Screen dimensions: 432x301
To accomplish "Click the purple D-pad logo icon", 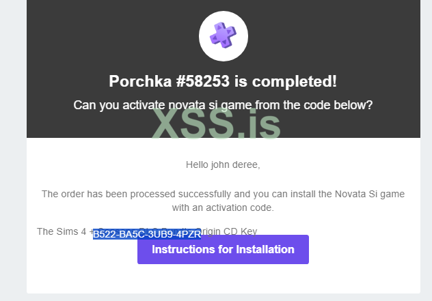I will (223, 35).
